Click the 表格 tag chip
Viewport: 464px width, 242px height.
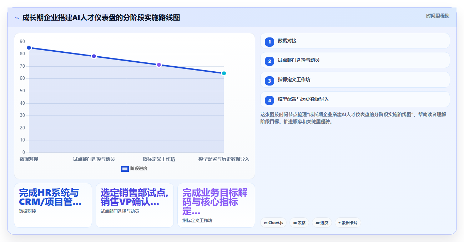(299, 223)
